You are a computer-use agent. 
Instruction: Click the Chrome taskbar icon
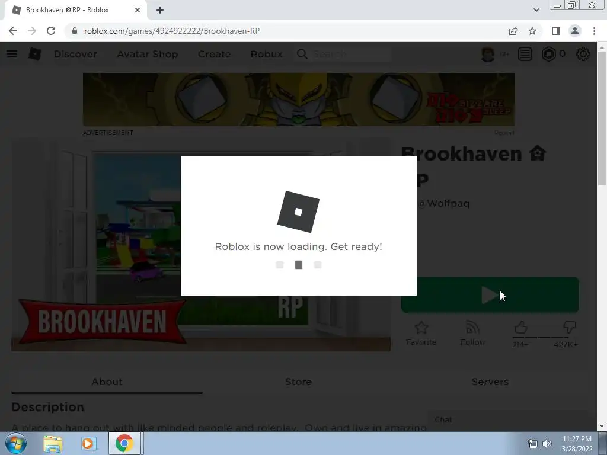pyautogui.click(x=124, y=443)
